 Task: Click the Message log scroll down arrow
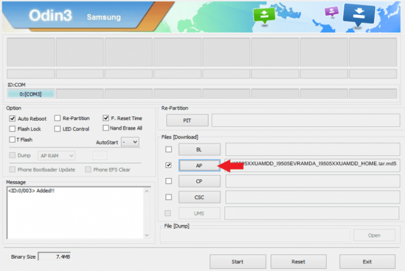click(147, 235)
